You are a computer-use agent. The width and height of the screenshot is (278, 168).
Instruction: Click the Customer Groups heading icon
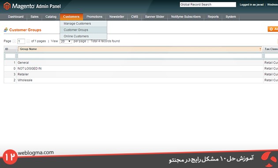pos(6,30)
